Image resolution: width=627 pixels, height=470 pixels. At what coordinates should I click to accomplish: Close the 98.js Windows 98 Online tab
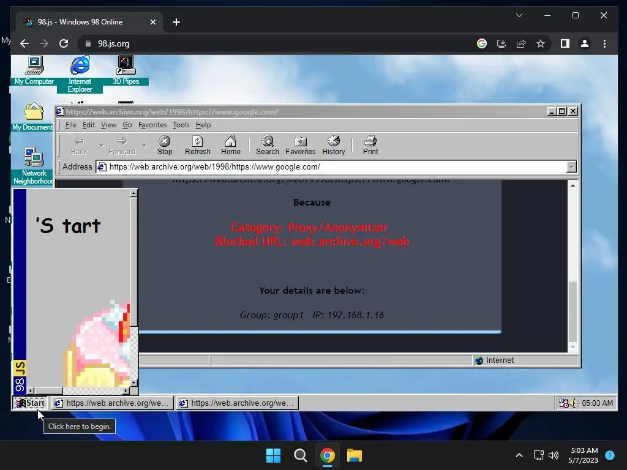tap(152, 22)
